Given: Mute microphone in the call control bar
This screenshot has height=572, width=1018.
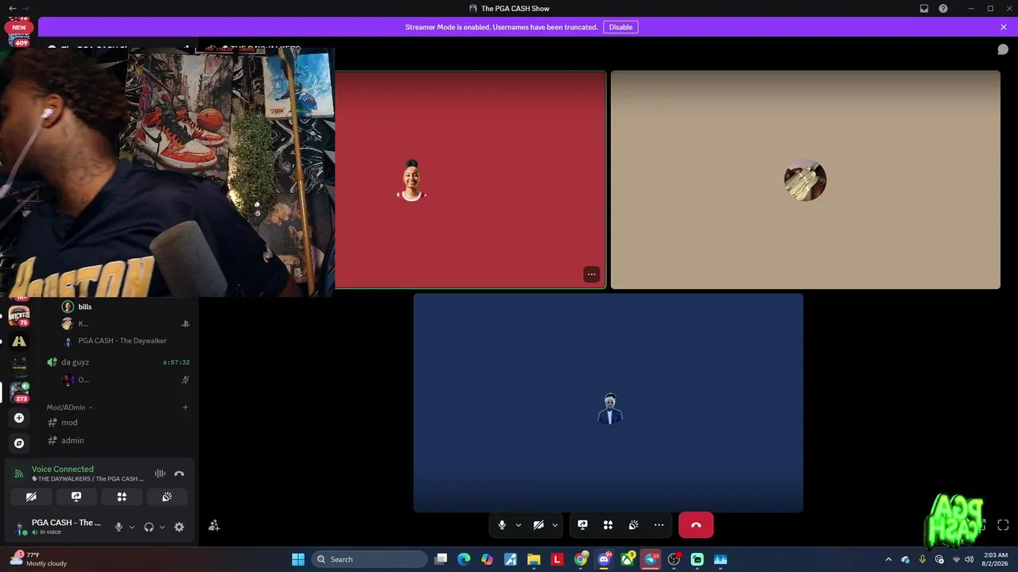Looking at the screenshot, I should [502, 525].
